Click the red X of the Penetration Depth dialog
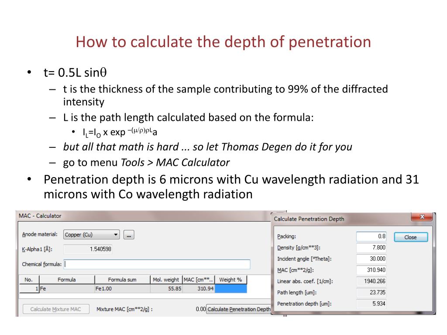The image size is (447, 335). pos(422,217)
